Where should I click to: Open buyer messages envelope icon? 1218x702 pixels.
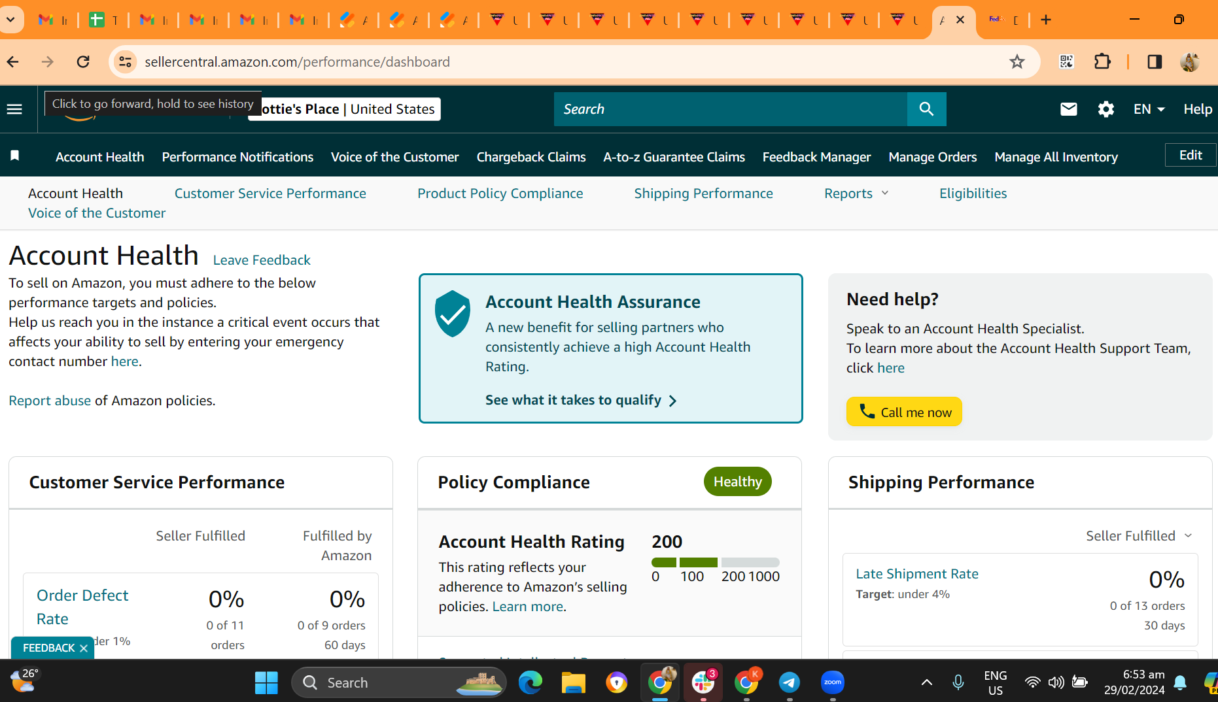click(x=1068, y=109)
